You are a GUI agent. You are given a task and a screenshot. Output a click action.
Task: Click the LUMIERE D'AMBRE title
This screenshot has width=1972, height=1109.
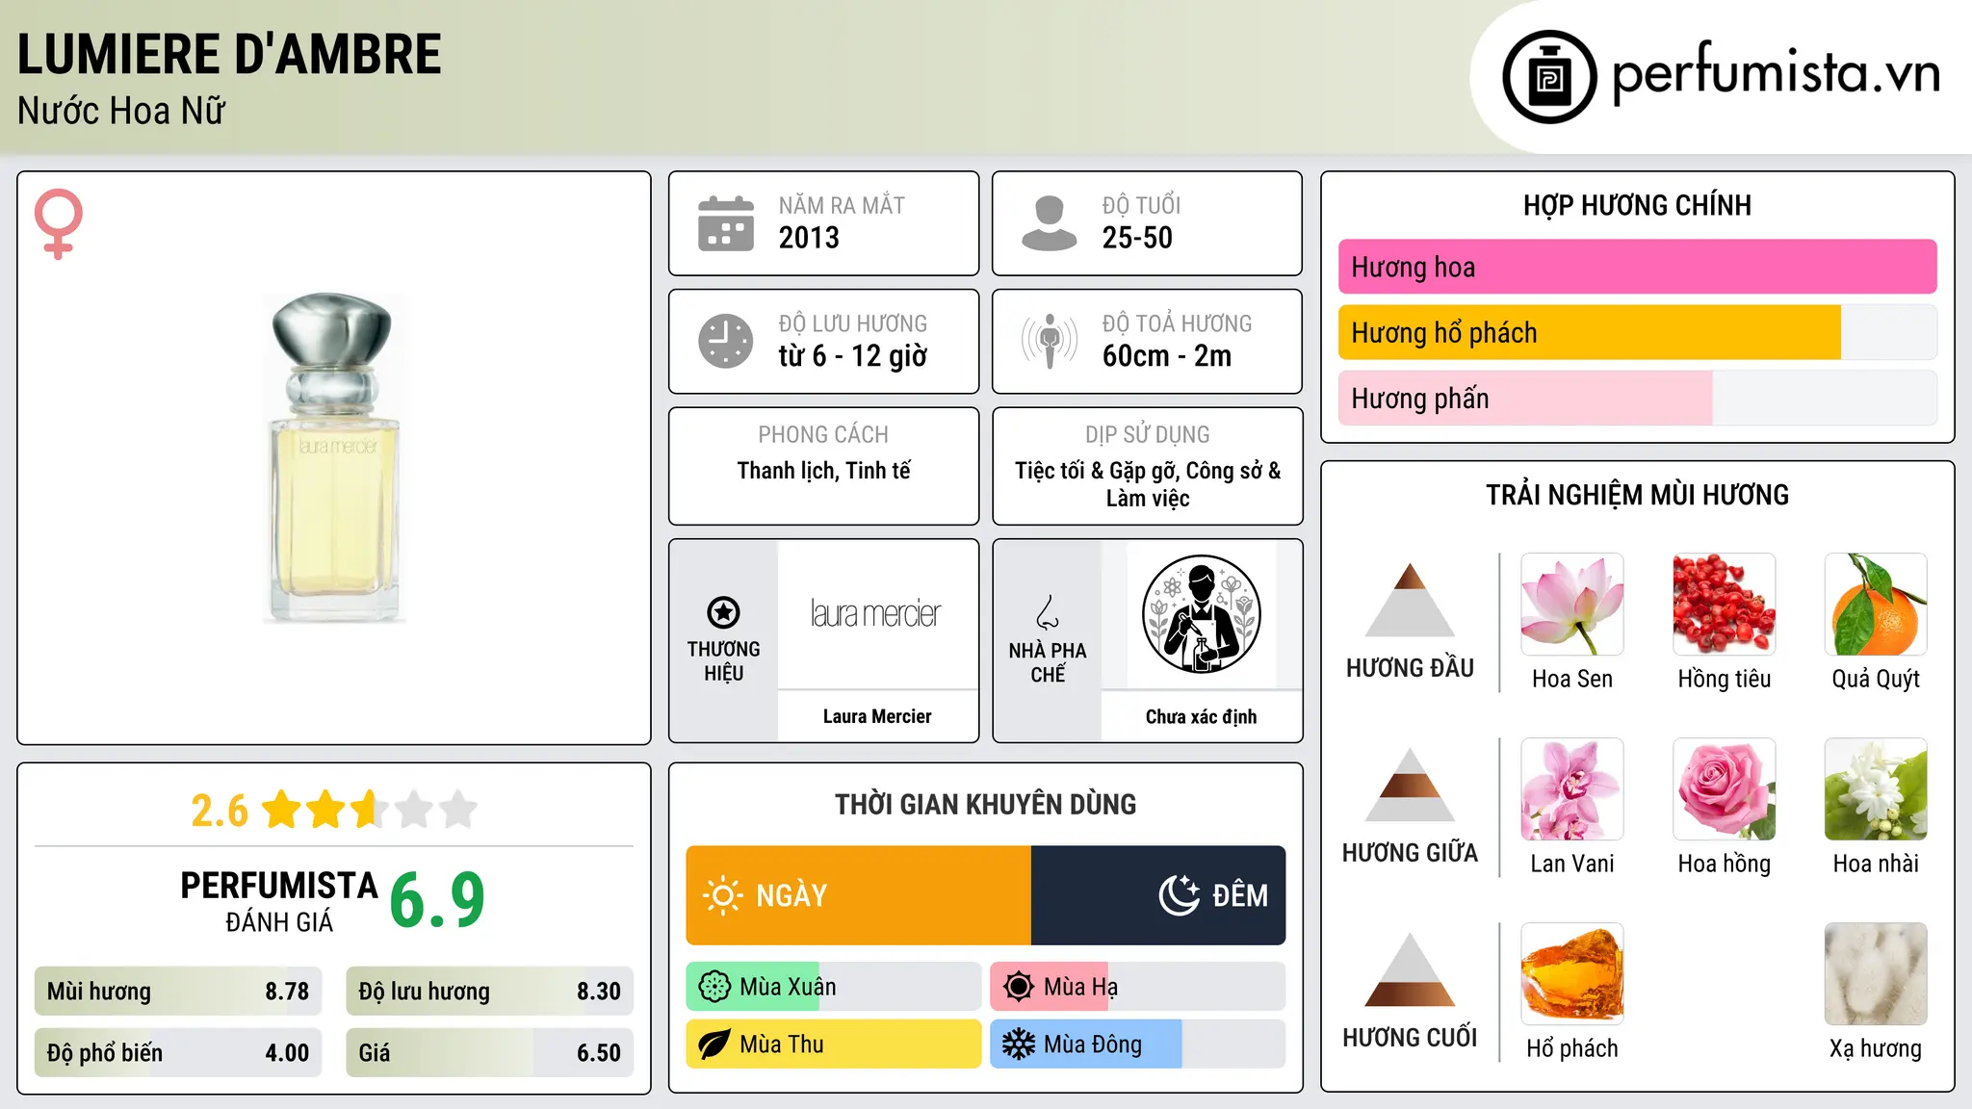click(229, 54)
